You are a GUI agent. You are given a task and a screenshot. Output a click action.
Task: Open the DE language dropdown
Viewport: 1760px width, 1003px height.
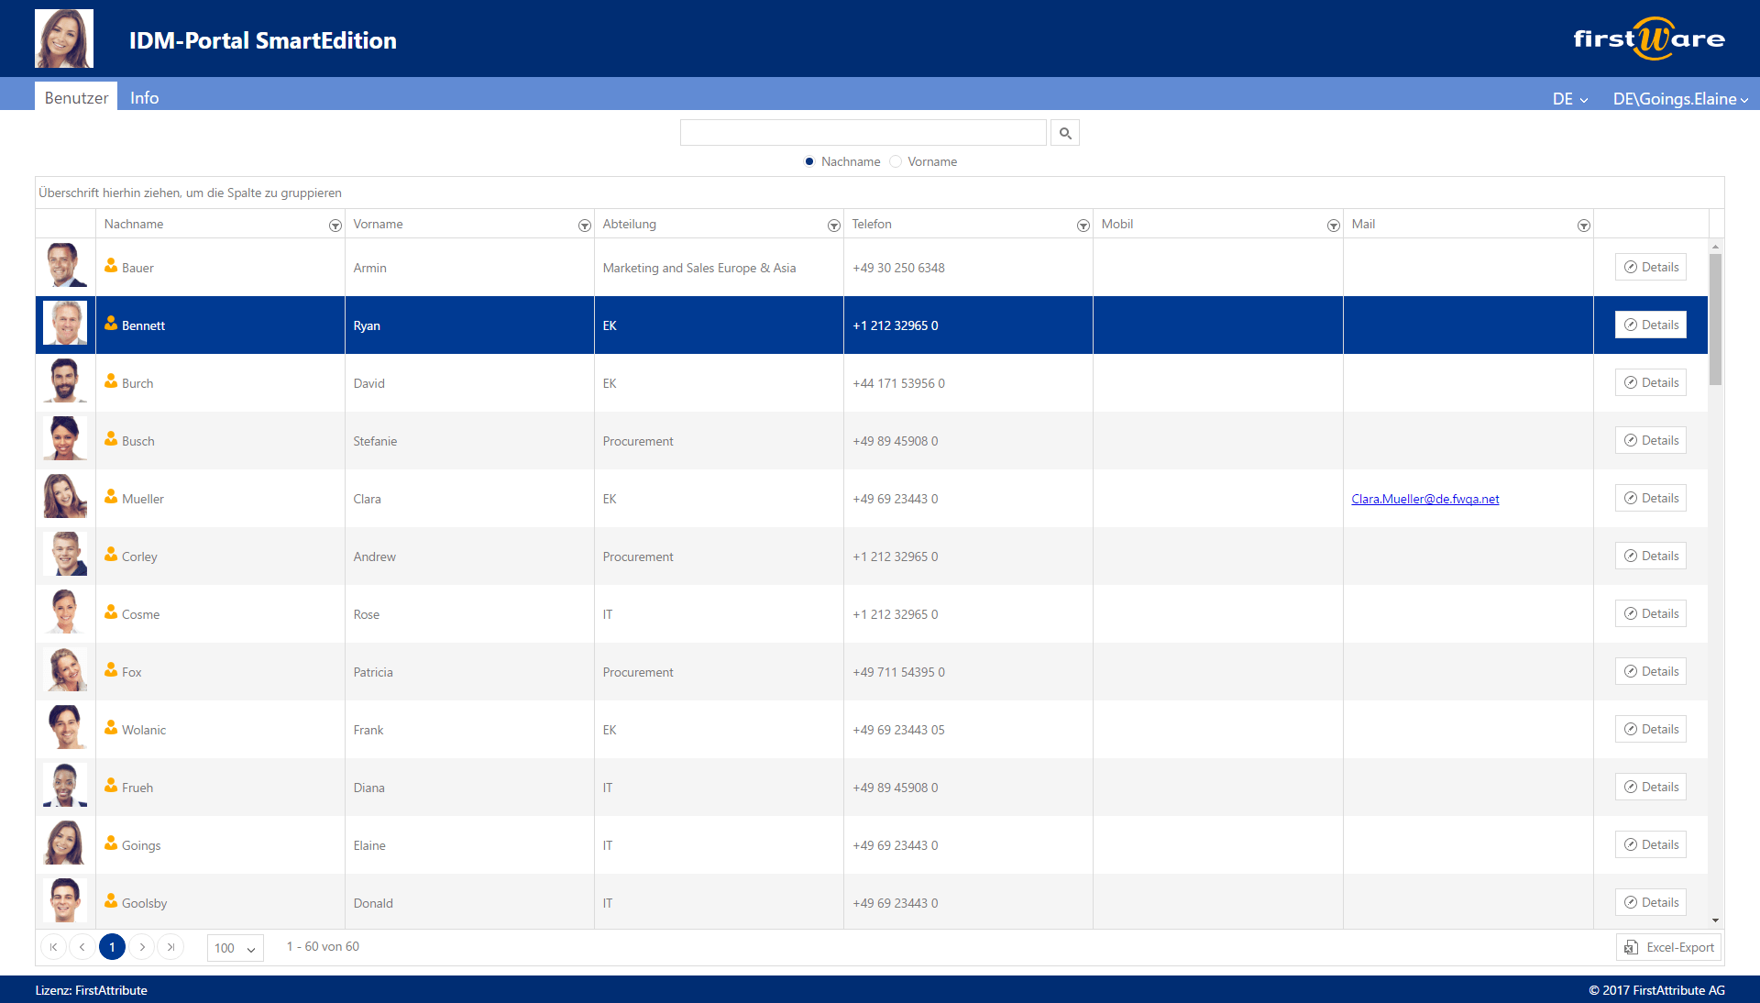point(1570,99)
